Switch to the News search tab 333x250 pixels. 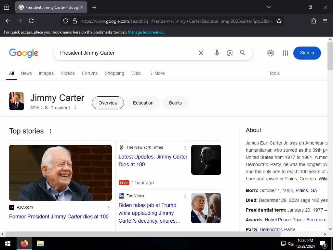26,73
